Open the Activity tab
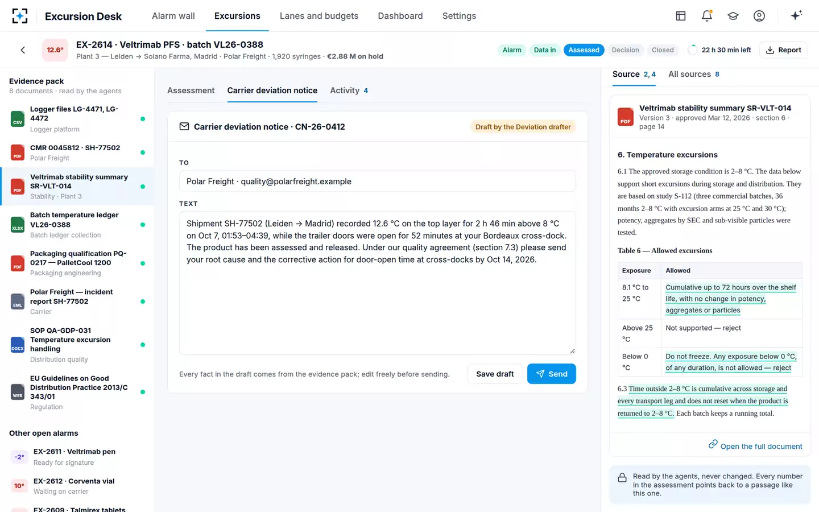Image resolution: width=819 pixels, height=512 pixels. pos(349,90)
